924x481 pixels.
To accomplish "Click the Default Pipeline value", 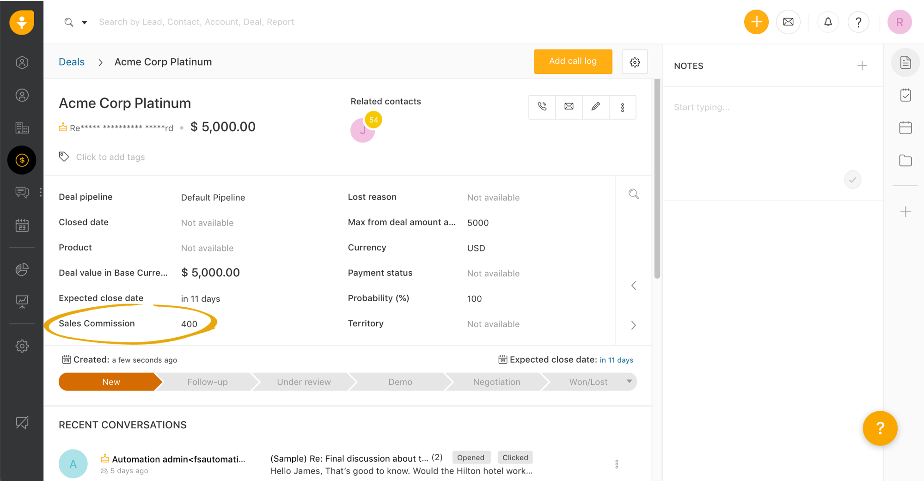I will point(213,197).
